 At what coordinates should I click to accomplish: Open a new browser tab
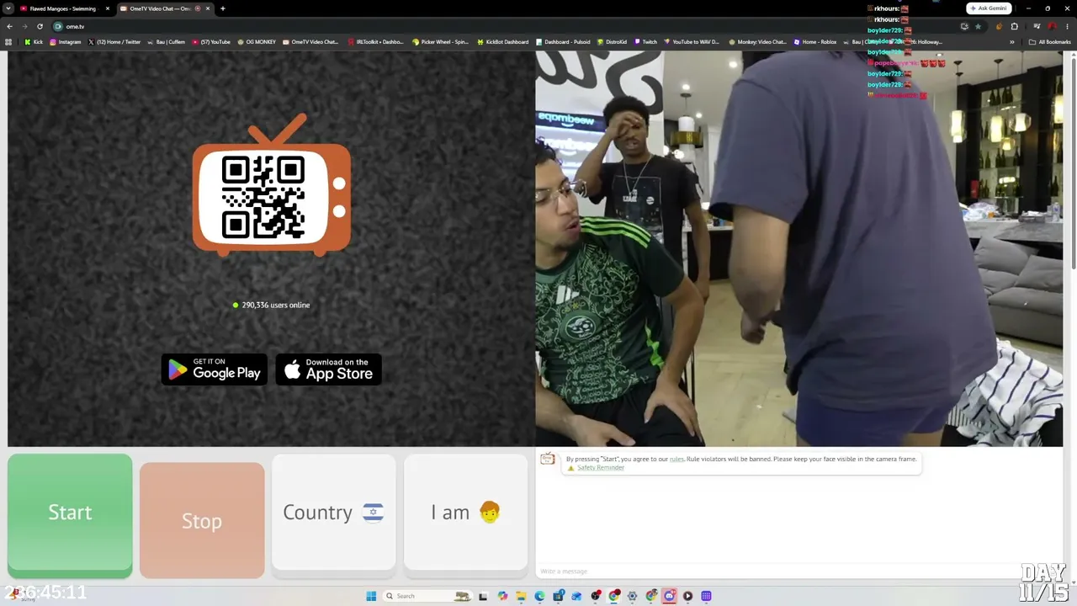pos(223,8)
